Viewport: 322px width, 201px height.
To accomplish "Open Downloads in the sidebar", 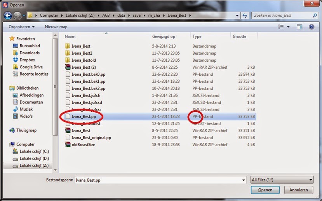I will (30, 53).
